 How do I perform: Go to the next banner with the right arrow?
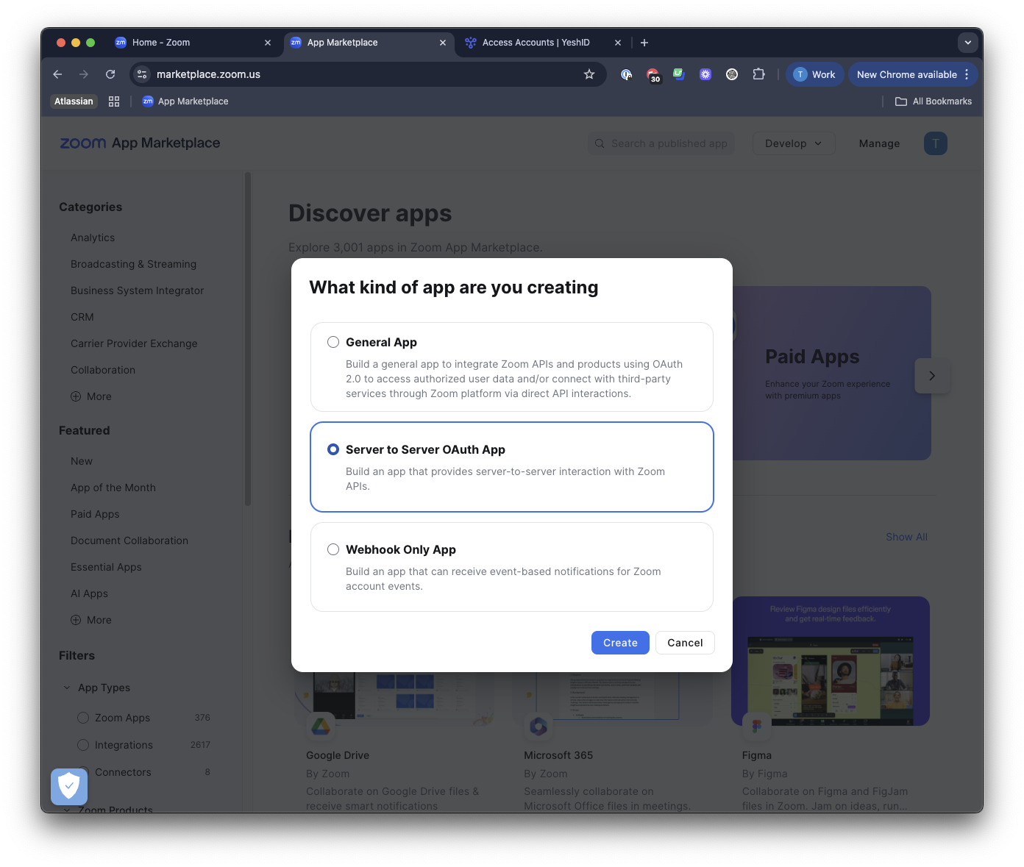(x=932, y=376)
